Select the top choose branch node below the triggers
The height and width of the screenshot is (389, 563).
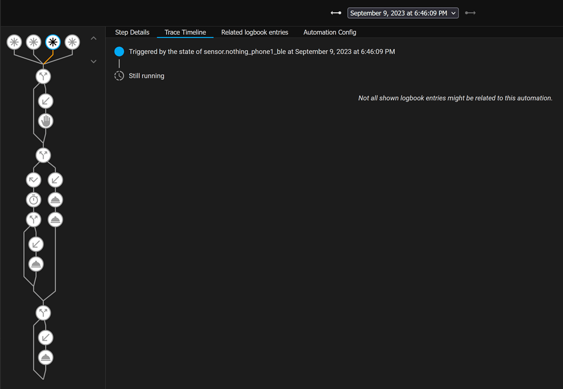click(43, 76)
